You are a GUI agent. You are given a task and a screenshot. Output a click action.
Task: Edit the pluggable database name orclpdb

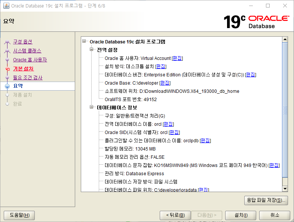coord(205,140)
